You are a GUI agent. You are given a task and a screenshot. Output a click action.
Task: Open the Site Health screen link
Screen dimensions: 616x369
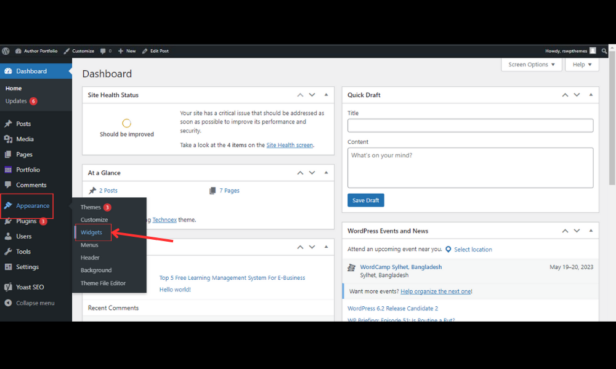[290, 145]
